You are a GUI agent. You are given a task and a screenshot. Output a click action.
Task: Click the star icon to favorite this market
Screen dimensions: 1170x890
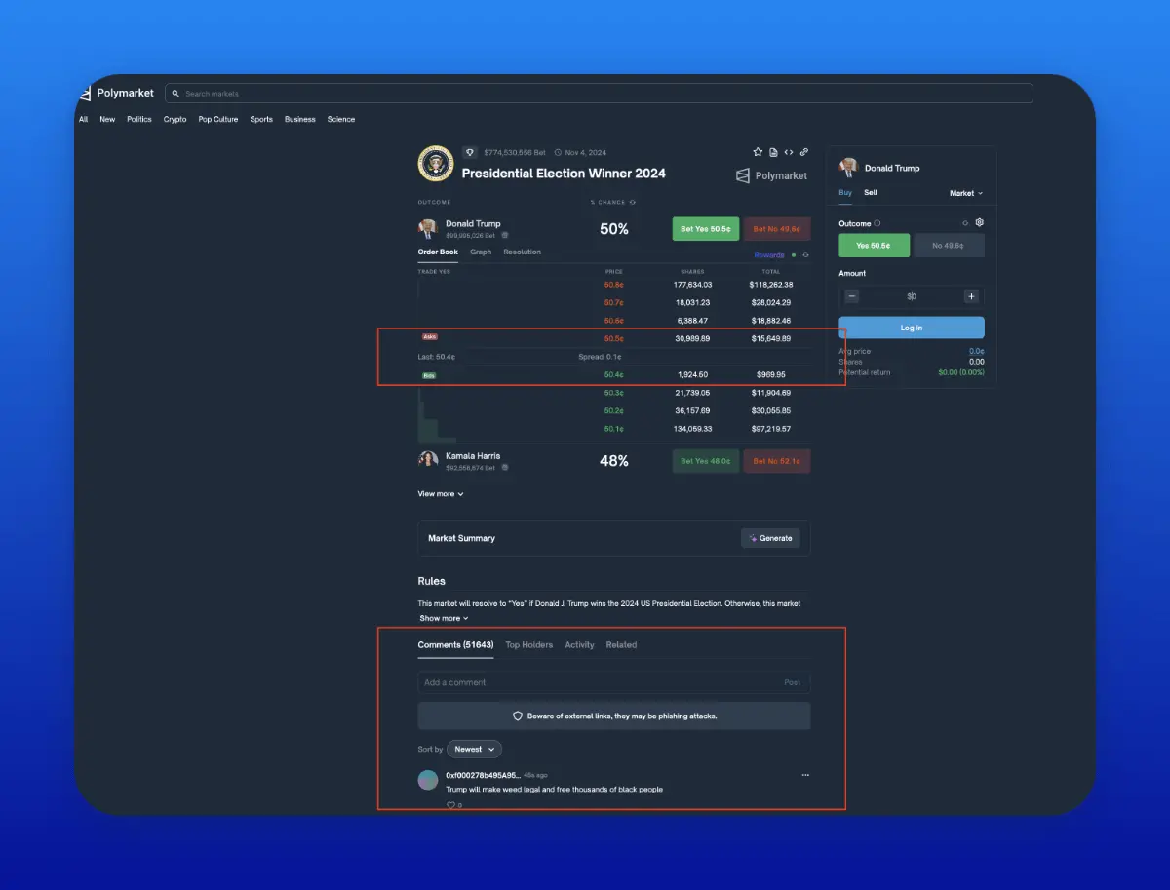pyautogui.click(x=758, y=152)
